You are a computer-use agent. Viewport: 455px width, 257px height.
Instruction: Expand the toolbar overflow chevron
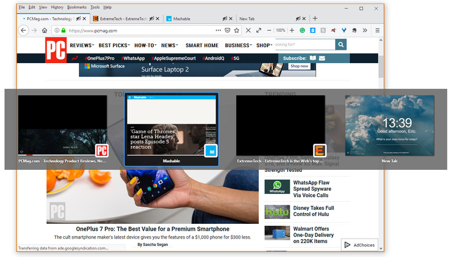click(x=365, y=31)
